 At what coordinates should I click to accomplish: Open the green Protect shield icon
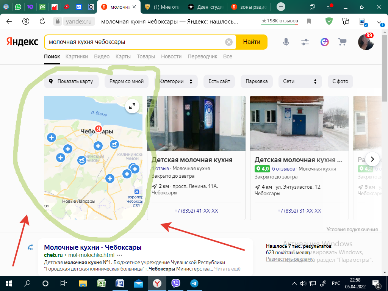coord(329,21)
